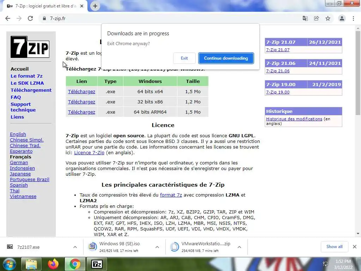Switch site language to Esperanto
The height and width of the screenshot is (271, 361).
click(x=21, y=151)
